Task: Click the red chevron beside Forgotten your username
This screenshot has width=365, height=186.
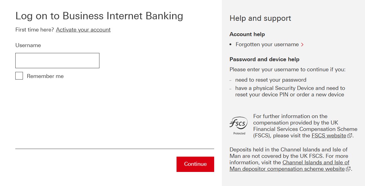Action: tap(302, 44)
